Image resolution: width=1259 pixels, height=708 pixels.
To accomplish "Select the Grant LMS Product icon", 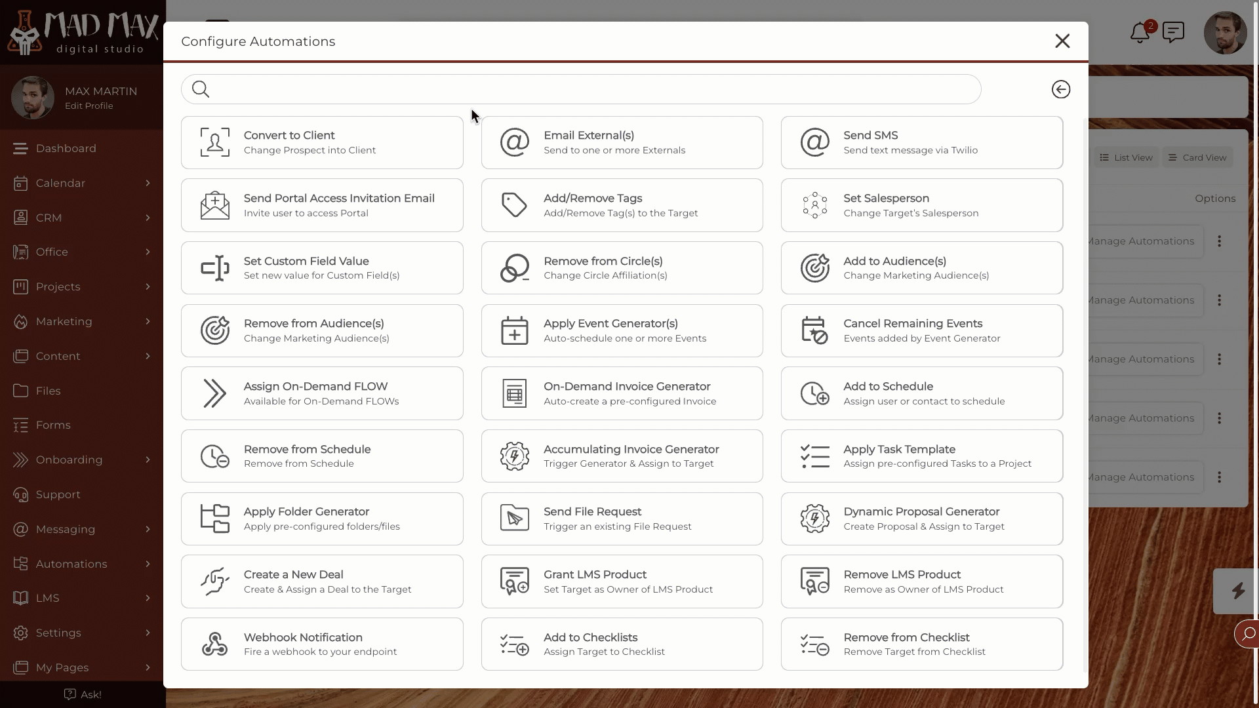I will 515,581.
